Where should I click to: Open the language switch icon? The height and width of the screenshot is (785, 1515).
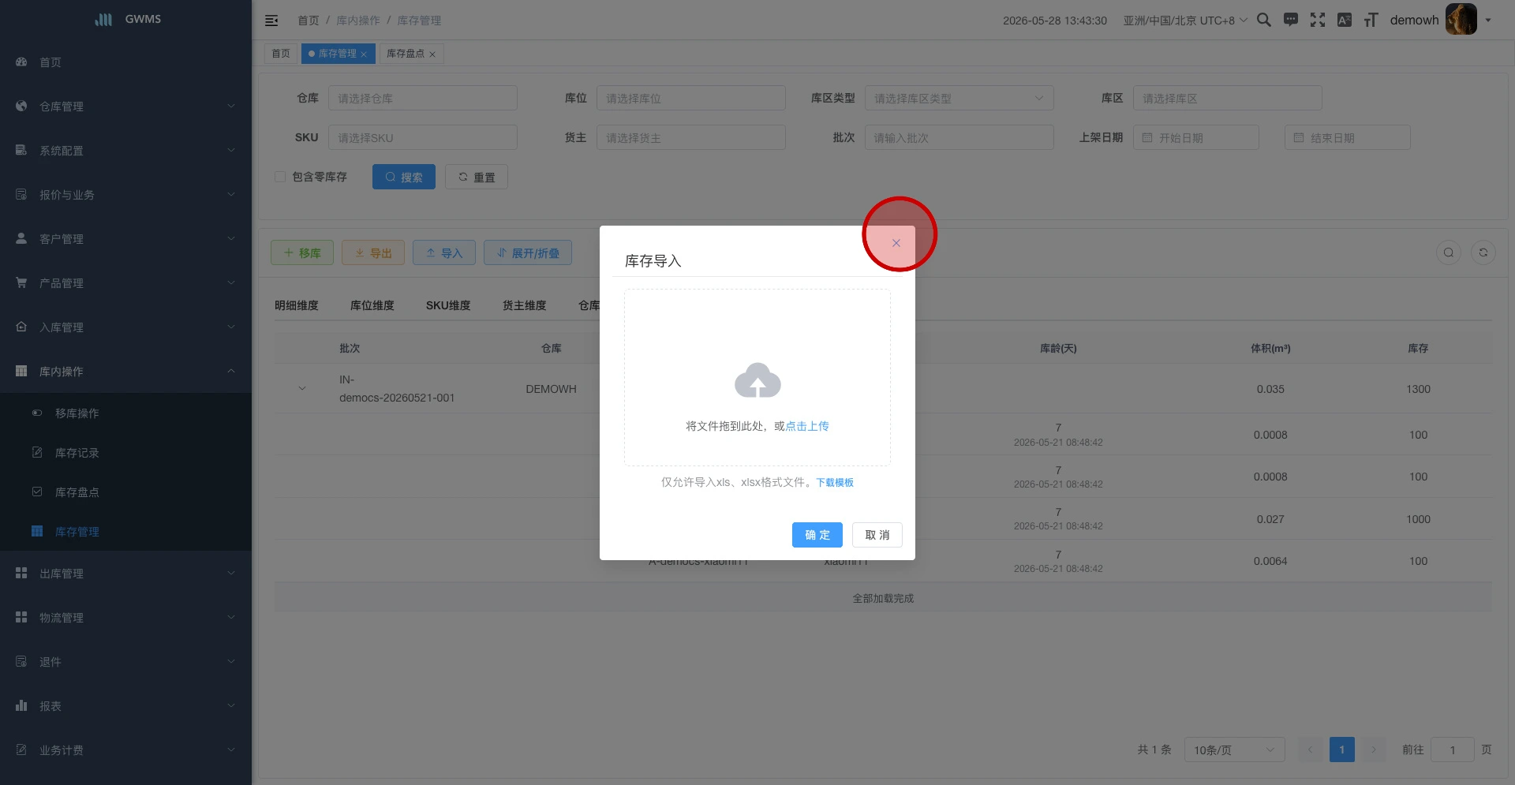point(1345,20)
